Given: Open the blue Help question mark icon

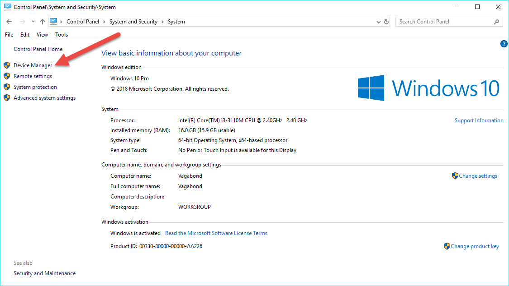Looking at the screenshot, I should coord(504,44).
